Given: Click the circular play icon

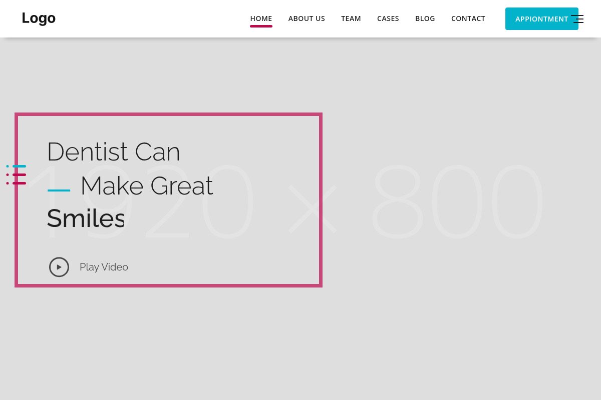Looking at the screenshot, I should click(59, 267).
